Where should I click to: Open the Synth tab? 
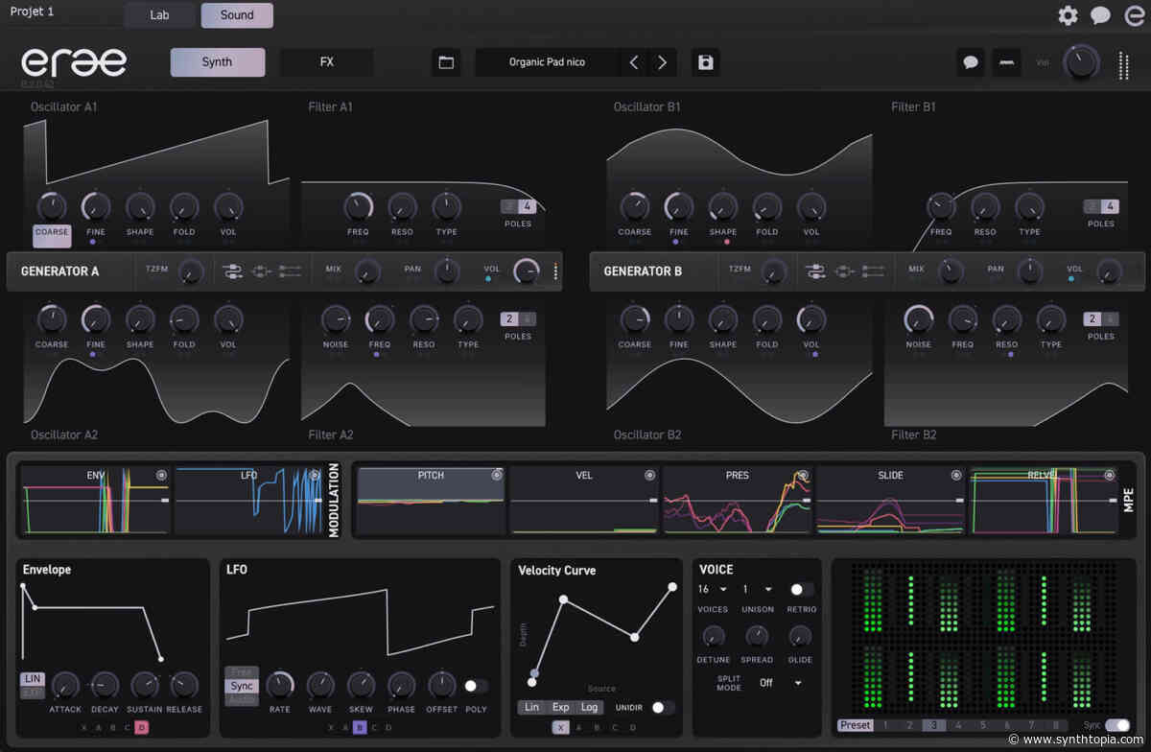(x=218, y=62)
